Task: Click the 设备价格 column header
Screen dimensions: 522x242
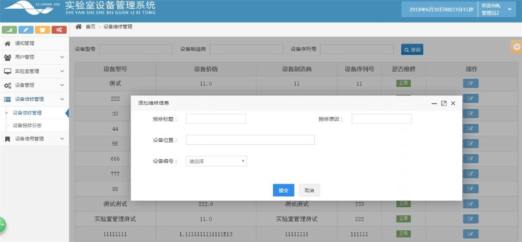Action: (x=206, y=69)
